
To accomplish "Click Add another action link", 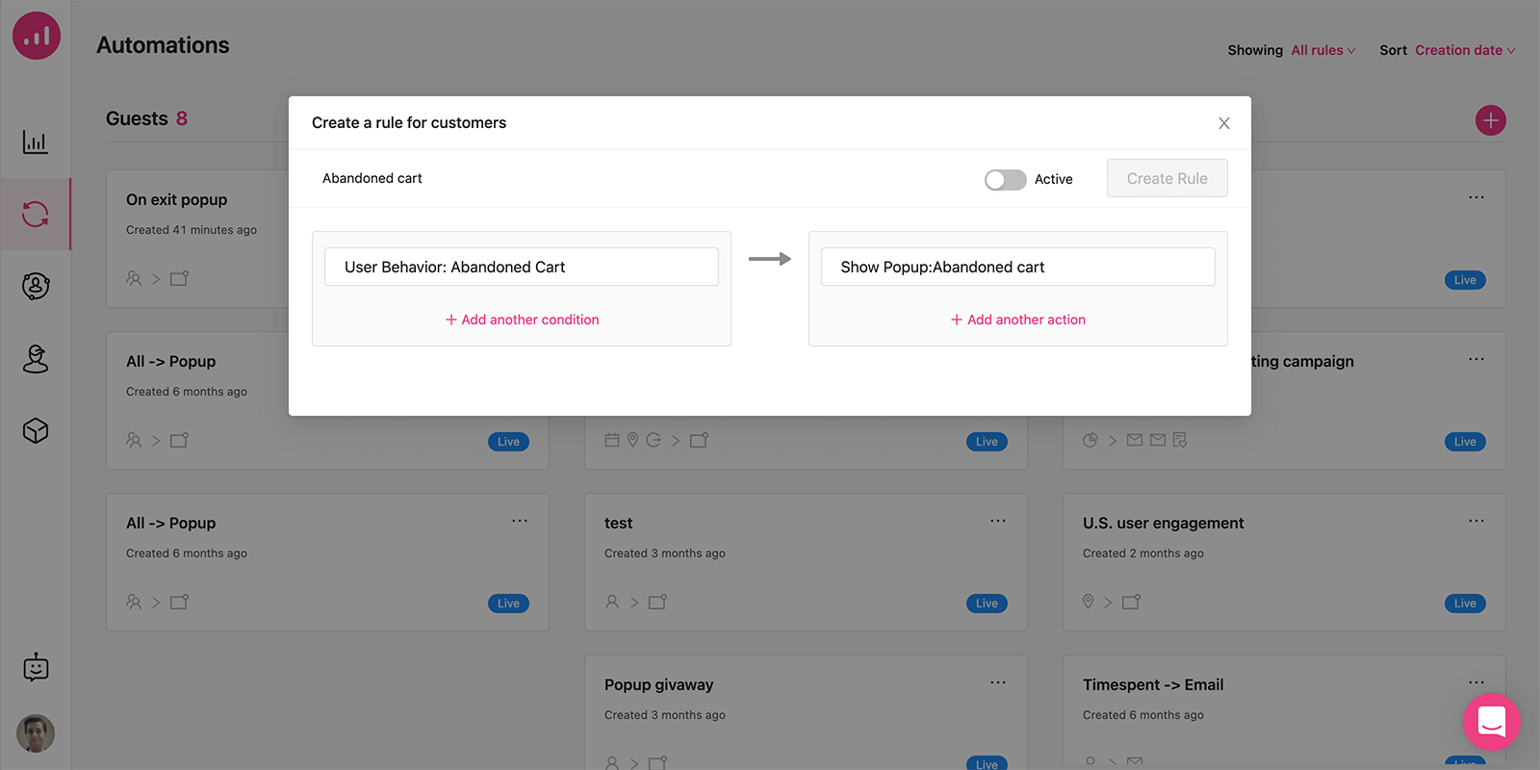I will [1017, 320].
